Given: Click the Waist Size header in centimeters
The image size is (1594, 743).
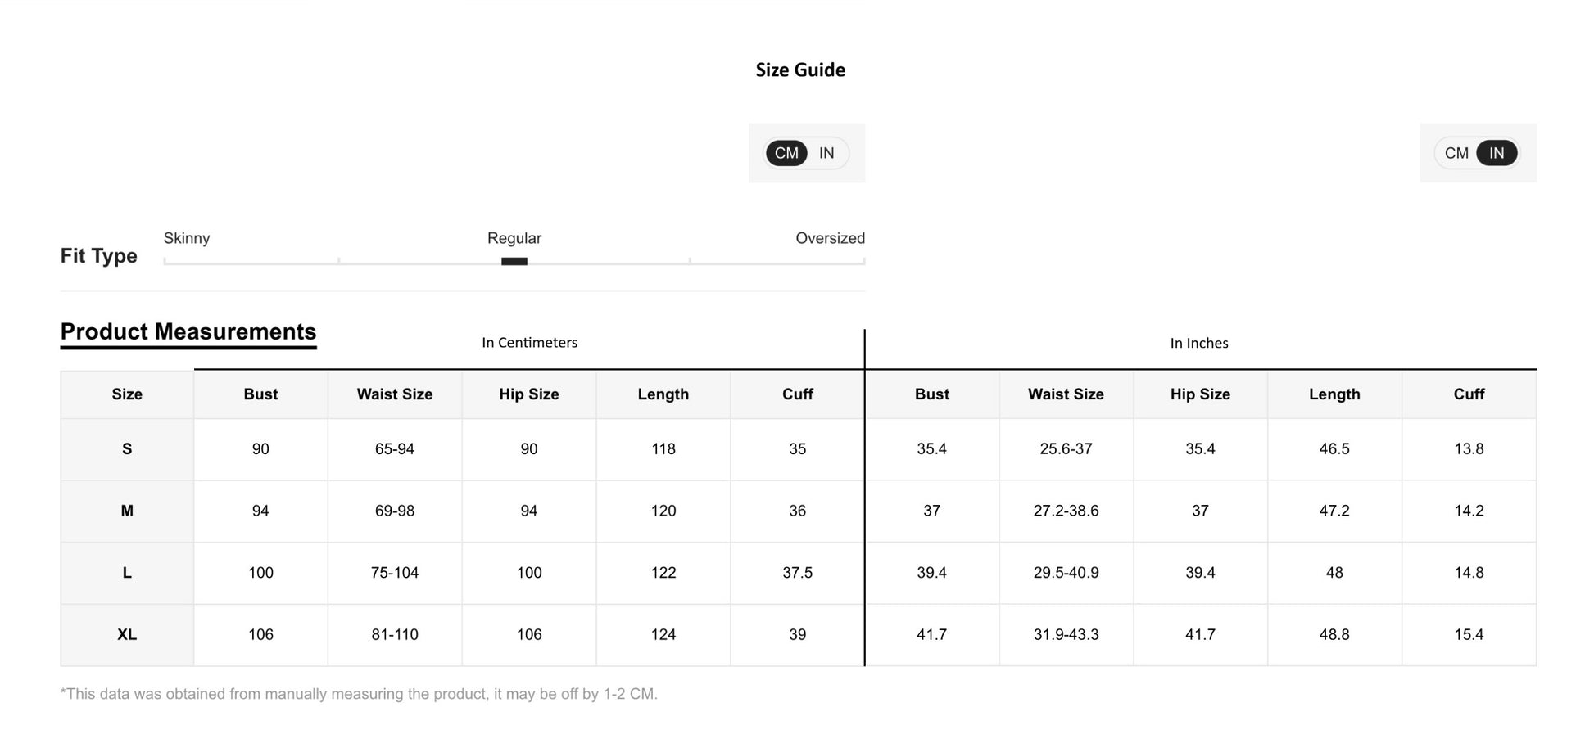Looking at the screenshot, I should (394, 394).
